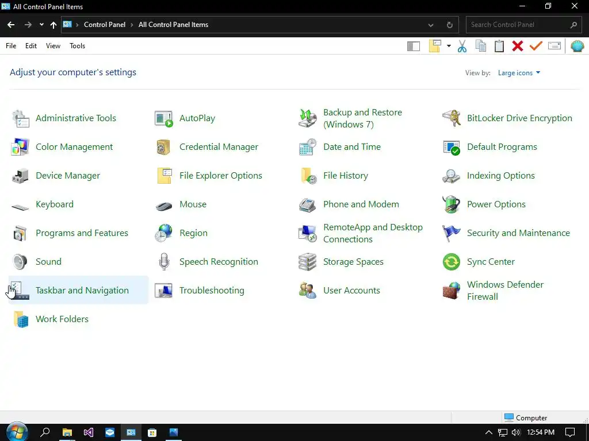
Task: Open the User Accounts link
Action: point(351,291)
